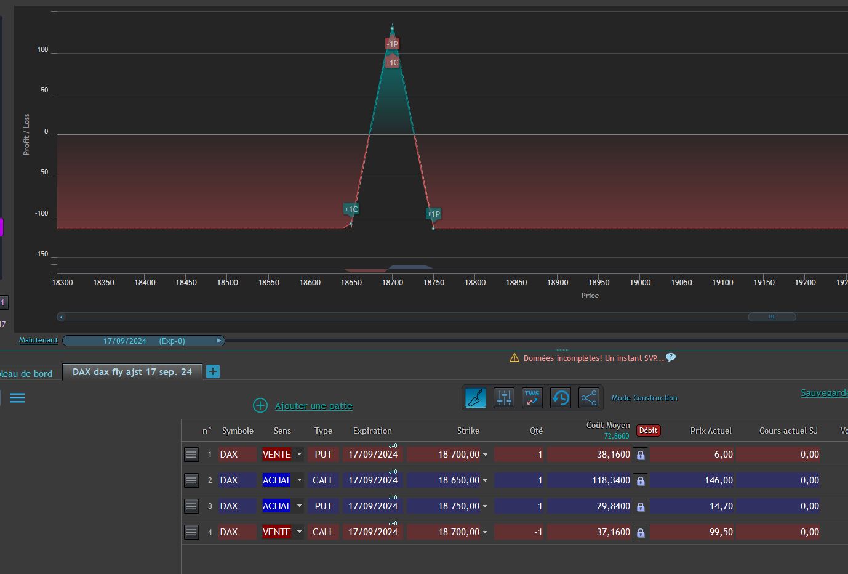Select the Construction mode trowel icon
Viewport: 848px width, 574px height.
pos(476,398)
